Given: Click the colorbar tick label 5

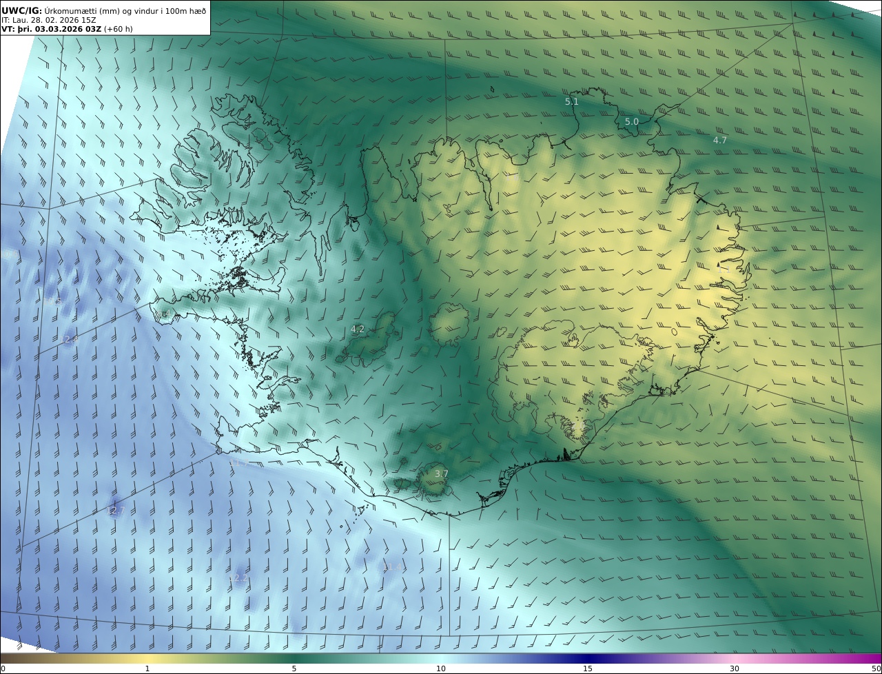Looking at the screenshot, I should 294,668.
